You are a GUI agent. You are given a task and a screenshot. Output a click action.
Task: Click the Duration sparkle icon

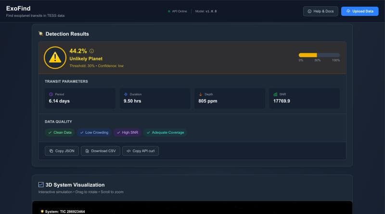tap(126, 94)
